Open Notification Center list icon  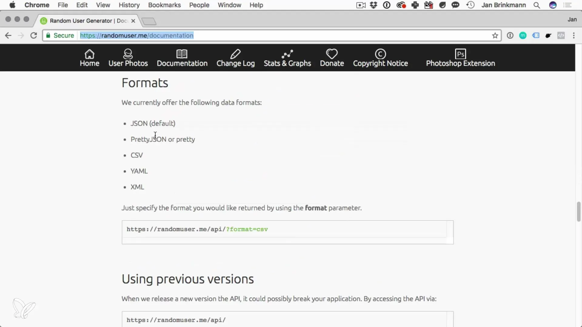(567, 5)
